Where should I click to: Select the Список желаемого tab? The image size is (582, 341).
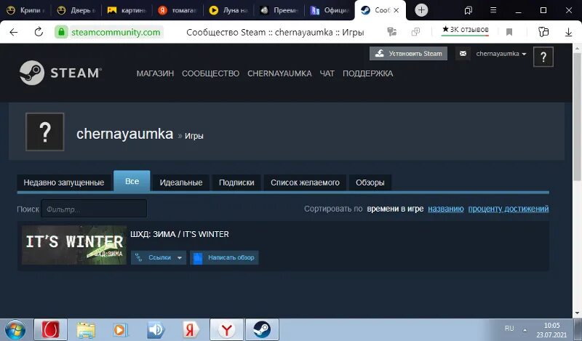coord(305,182)
